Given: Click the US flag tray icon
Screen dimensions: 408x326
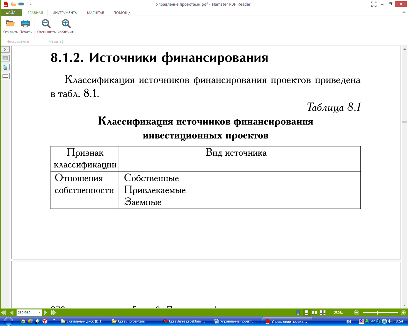Looking at the screenshot, I should (361, 321).
